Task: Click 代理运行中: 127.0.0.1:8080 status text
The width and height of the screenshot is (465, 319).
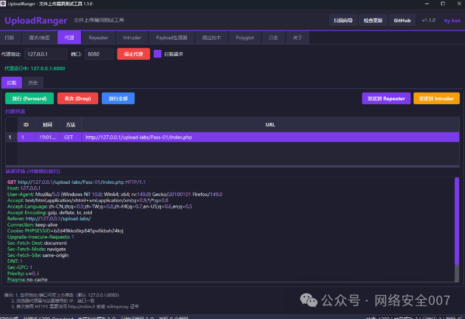Action: click(x=35, y=68)
